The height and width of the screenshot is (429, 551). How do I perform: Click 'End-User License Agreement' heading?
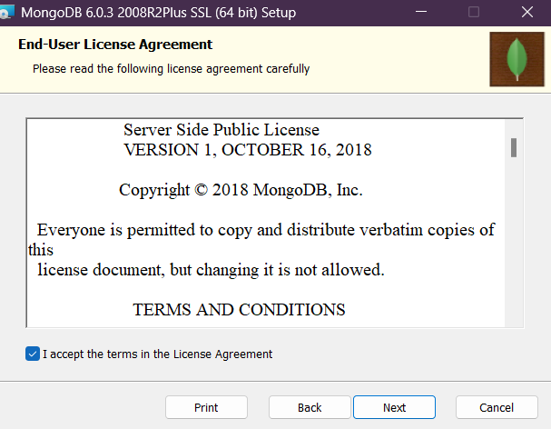pos(115,45)
